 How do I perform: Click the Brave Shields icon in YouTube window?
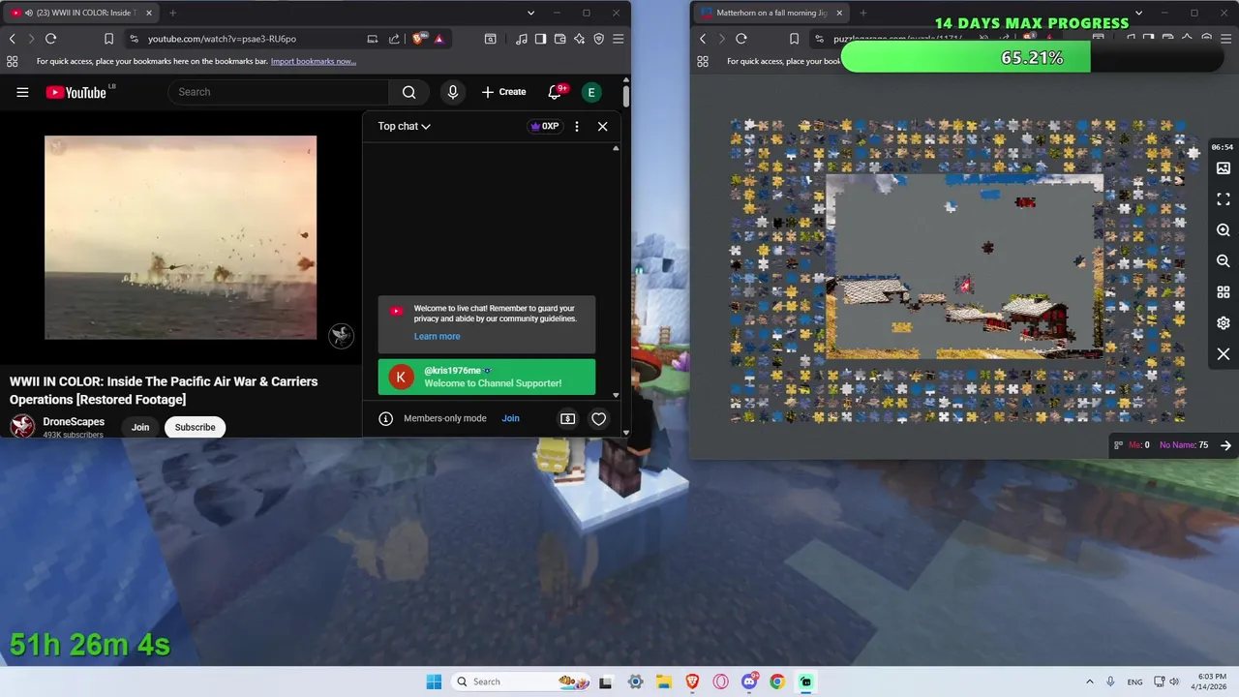pos(418,39)
